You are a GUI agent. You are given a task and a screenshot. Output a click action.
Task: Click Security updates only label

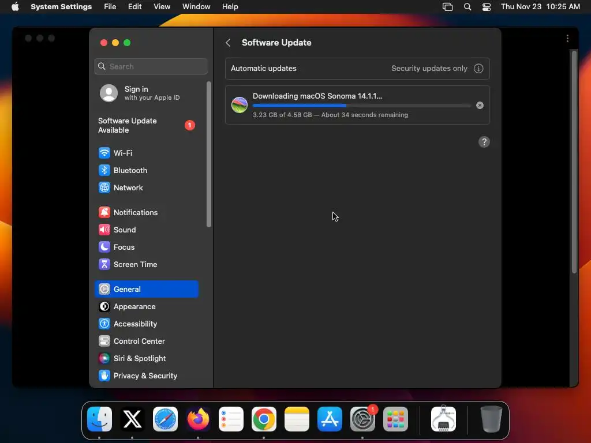tap(429, 69)
